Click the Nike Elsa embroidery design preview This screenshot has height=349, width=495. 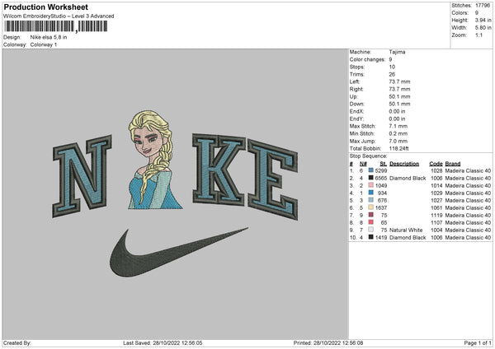(175, 193)
